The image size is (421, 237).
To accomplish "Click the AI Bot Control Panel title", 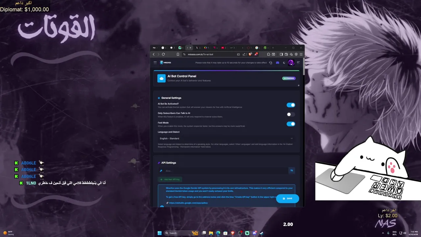I will tap(182, 76).
